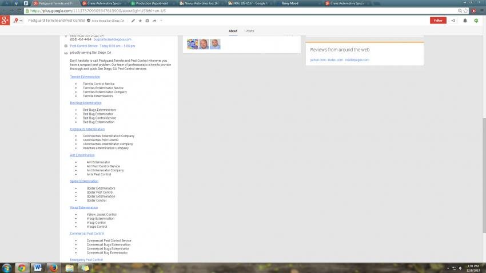Click the +3 button beside Follow
The image size is (486, 273).
tap(453, 21)
